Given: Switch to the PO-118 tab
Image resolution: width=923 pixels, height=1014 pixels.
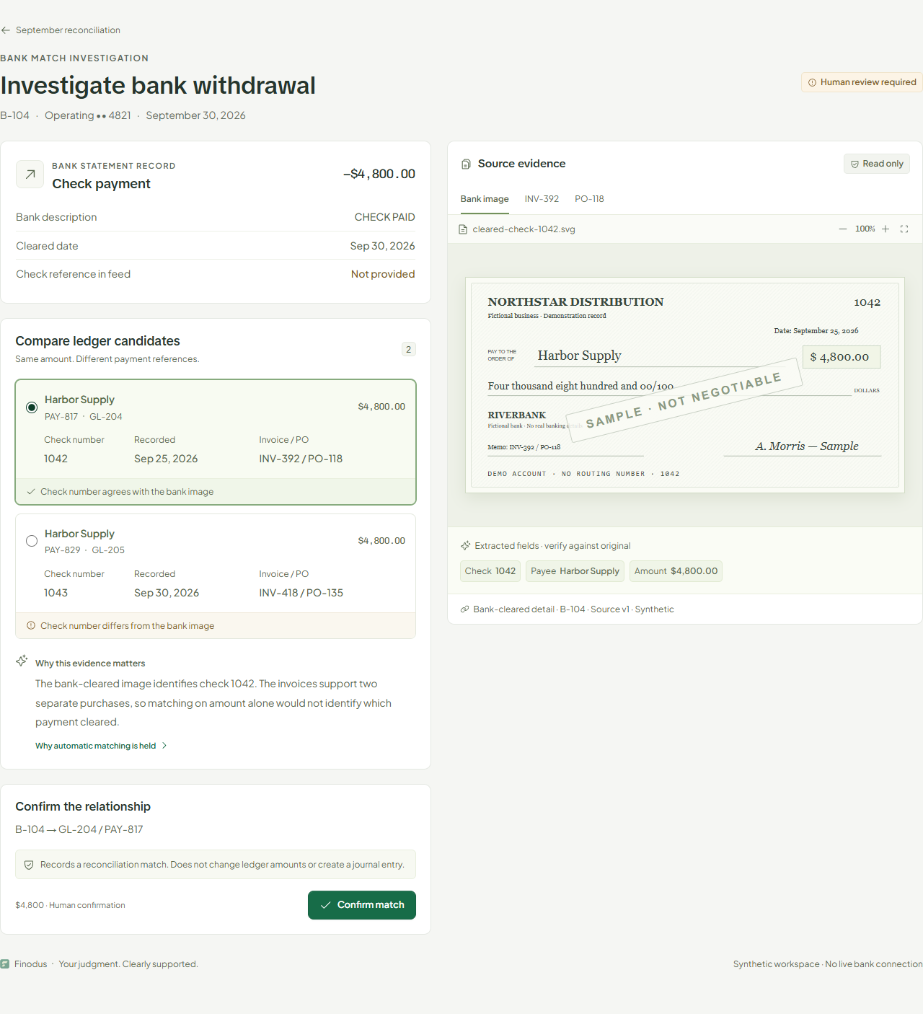Looking at the screenshot, I should point(589,199).
